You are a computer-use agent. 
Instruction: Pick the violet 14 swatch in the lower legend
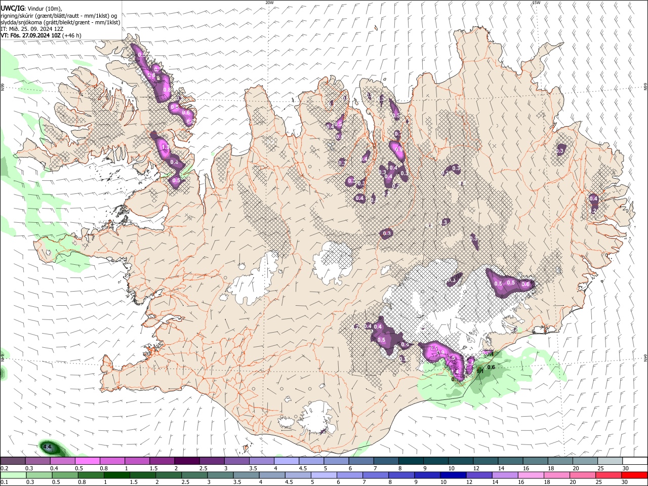click(x=505, y=475)
